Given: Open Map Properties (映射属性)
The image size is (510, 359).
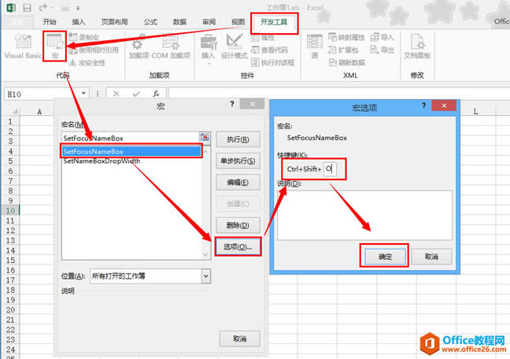Looking at the screenshot, I should tap(347, 38).
